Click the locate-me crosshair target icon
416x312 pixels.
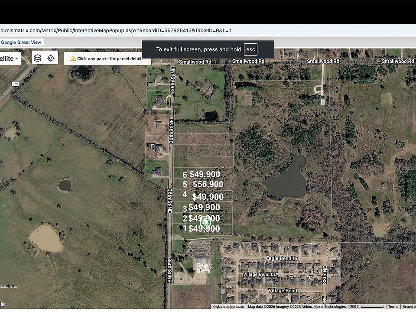tap(51, 58)
